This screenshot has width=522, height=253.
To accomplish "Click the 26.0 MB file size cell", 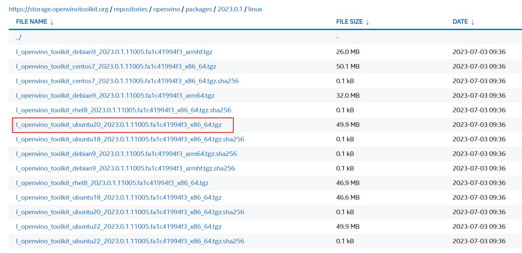I will [348, 52].
